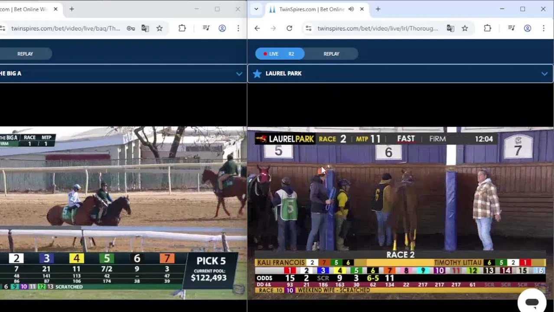Open tab search dropdown in right window
Viewport: 554px width, 312px height.
256,9
